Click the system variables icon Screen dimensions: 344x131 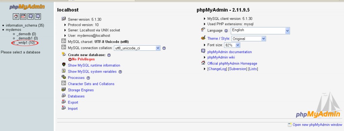tap(63, 71)
